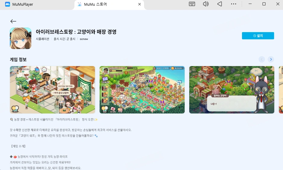Viewport: 283px width, 170px height.
Task: Go back with the left arrow icon
Action: [13, 21]
